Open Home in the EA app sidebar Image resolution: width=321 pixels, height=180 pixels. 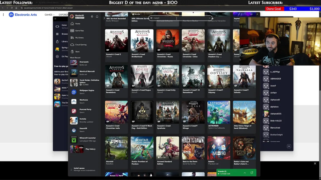pyautogui.click(x=61, y=26)
